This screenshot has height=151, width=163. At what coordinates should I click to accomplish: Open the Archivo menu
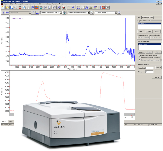click(6, 4)
